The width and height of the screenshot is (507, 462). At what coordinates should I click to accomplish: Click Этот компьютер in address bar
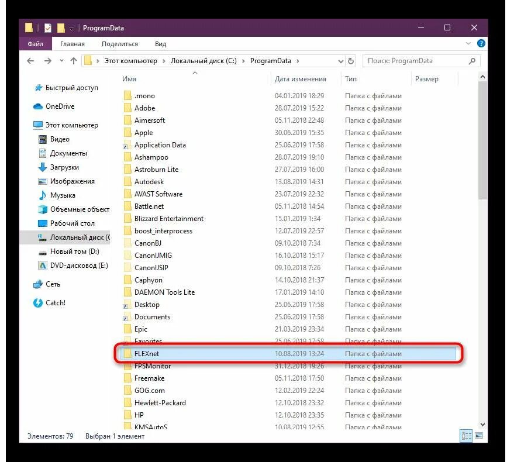click(130, 61)
